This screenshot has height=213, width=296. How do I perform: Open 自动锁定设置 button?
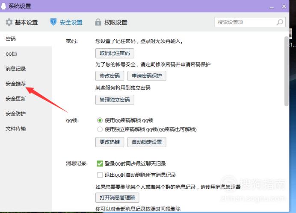click(147, 142)
